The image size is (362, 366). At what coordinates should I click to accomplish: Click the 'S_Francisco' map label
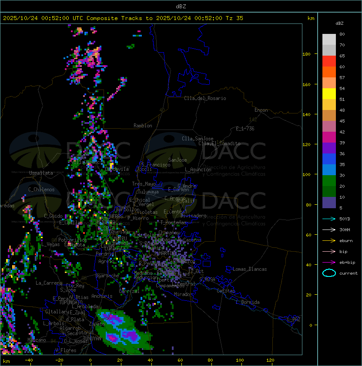click(156, 165)
